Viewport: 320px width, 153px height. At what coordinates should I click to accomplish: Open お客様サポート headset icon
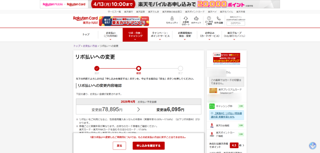click(x=186, y=18)
